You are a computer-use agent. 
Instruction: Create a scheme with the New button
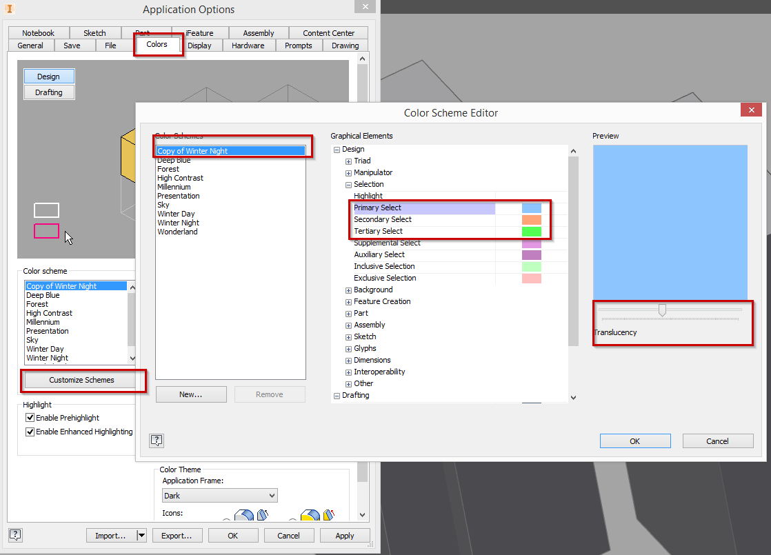pos(191,394)
